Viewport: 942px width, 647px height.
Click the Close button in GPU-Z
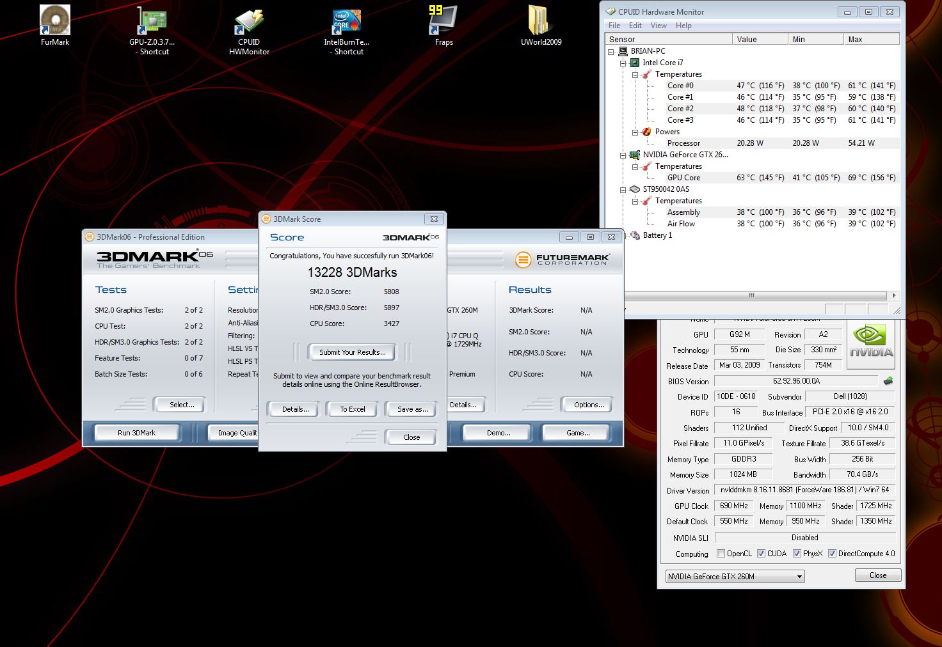click(x=878, y=575)
